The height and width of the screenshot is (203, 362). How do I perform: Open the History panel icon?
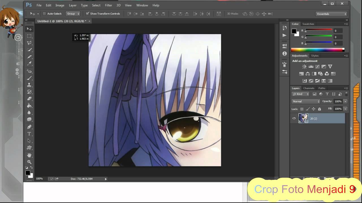[x=285, y=28]
